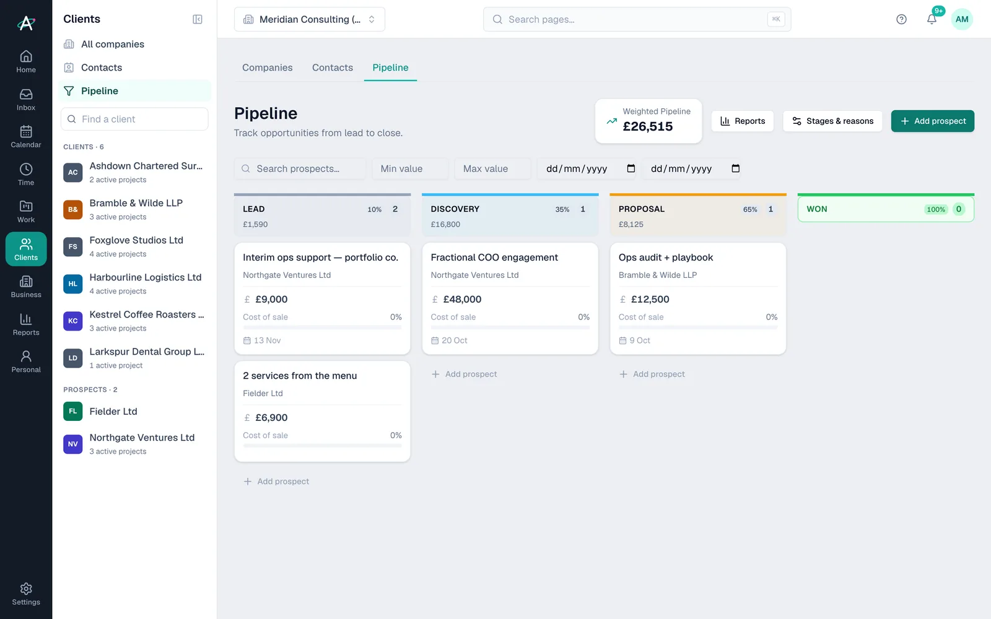Open the AM user avatar menu
Screen dimensions: 991x619
pos(962,19)
